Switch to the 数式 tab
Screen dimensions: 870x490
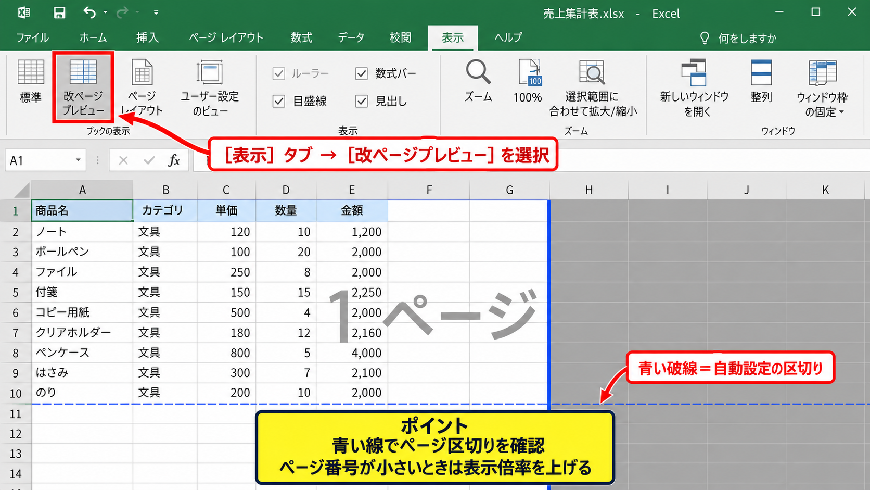[301, 37]
